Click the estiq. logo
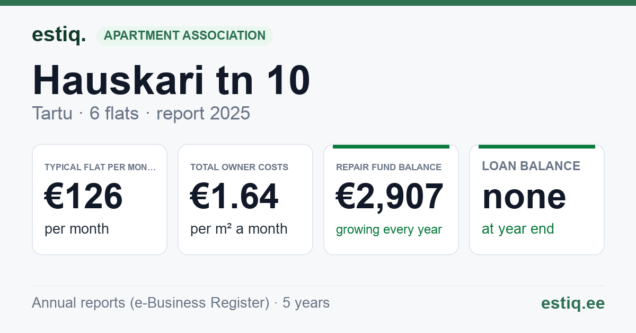This screenshot has height=333, width=636. point(59,35)
